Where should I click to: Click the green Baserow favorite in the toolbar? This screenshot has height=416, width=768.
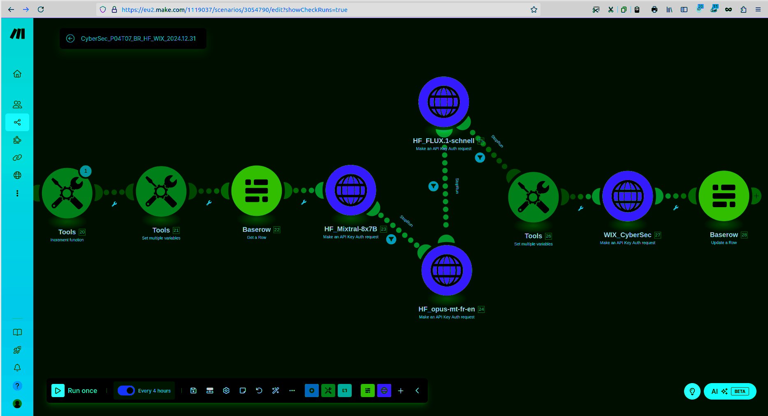tap(368, 391)
